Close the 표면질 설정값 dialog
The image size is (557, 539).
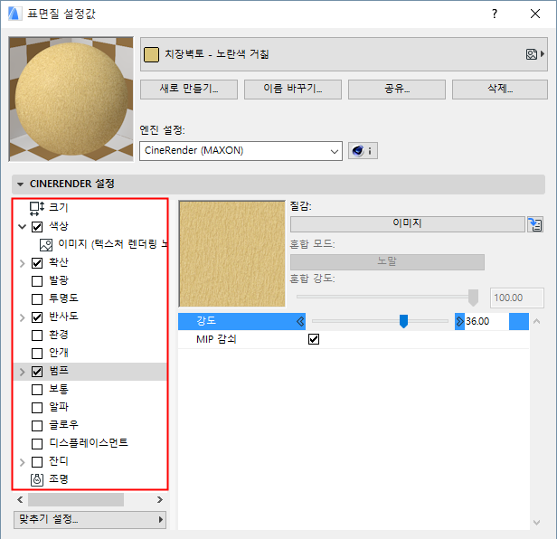(535, 14)
